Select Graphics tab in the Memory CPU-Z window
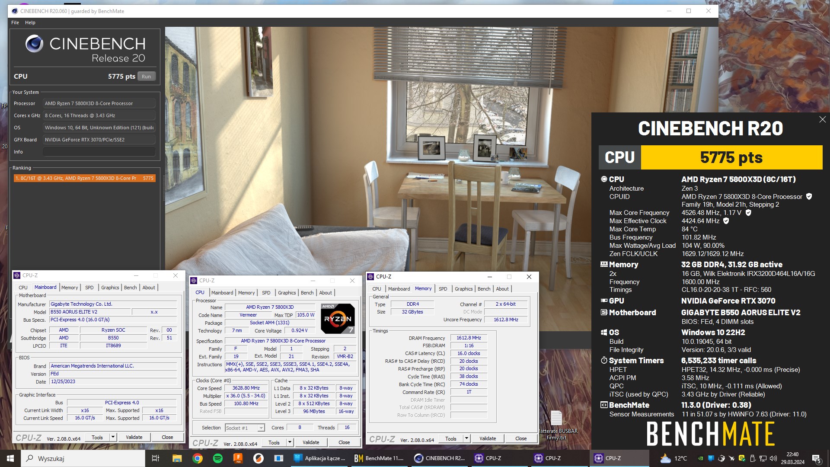The width and height of the screenshot is (830, 467). tap(463, 289)
